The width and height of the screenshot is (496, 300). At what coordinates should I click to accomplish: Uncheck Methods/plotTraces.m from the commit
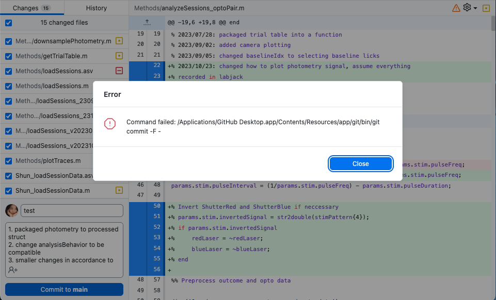[8, 160]
